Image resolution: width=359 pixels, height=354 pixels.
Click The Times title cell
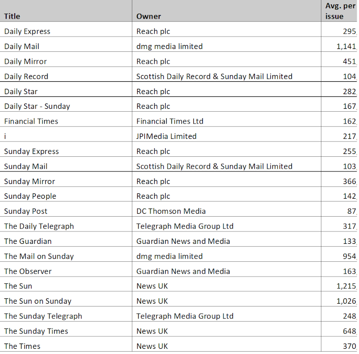[22, 346]
